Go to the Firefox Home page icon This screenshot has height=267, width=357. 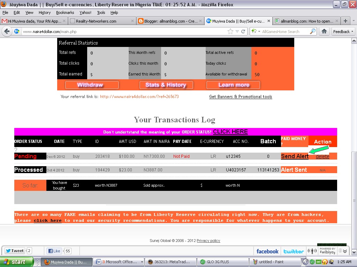click(x=324, y=31)
